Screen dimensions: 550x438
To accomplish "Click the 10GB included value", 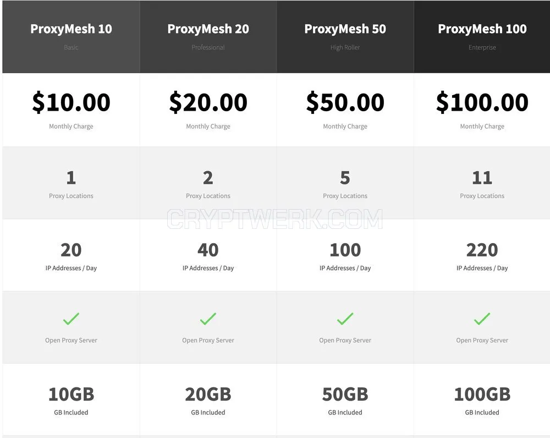I will [x=71, y=394].
